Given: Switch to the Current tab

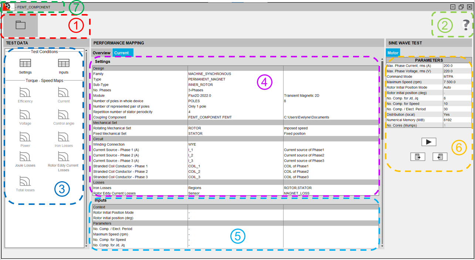Looking at the screenshot, I should coord(122,53).
